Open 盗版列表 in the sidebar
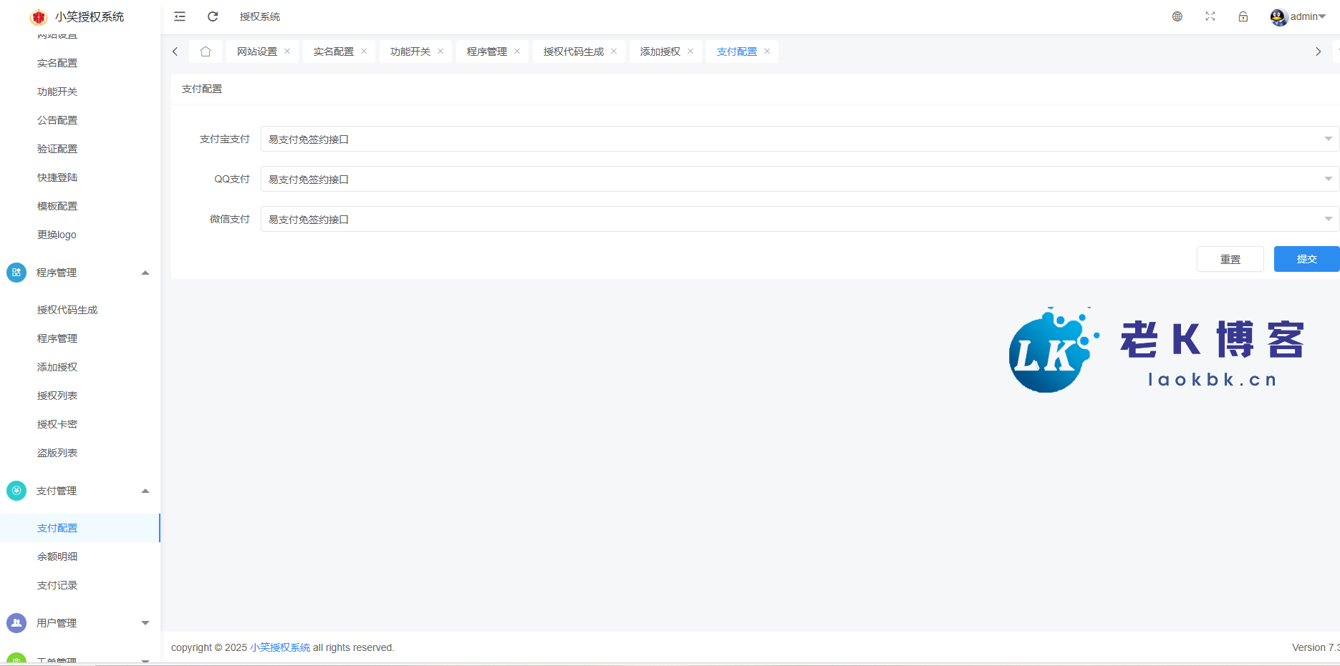1340x666 pixels. coord(57,453)
